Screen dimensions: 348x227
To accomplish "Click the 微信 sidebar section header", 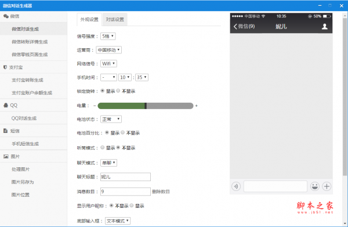I will click(34, 16).
